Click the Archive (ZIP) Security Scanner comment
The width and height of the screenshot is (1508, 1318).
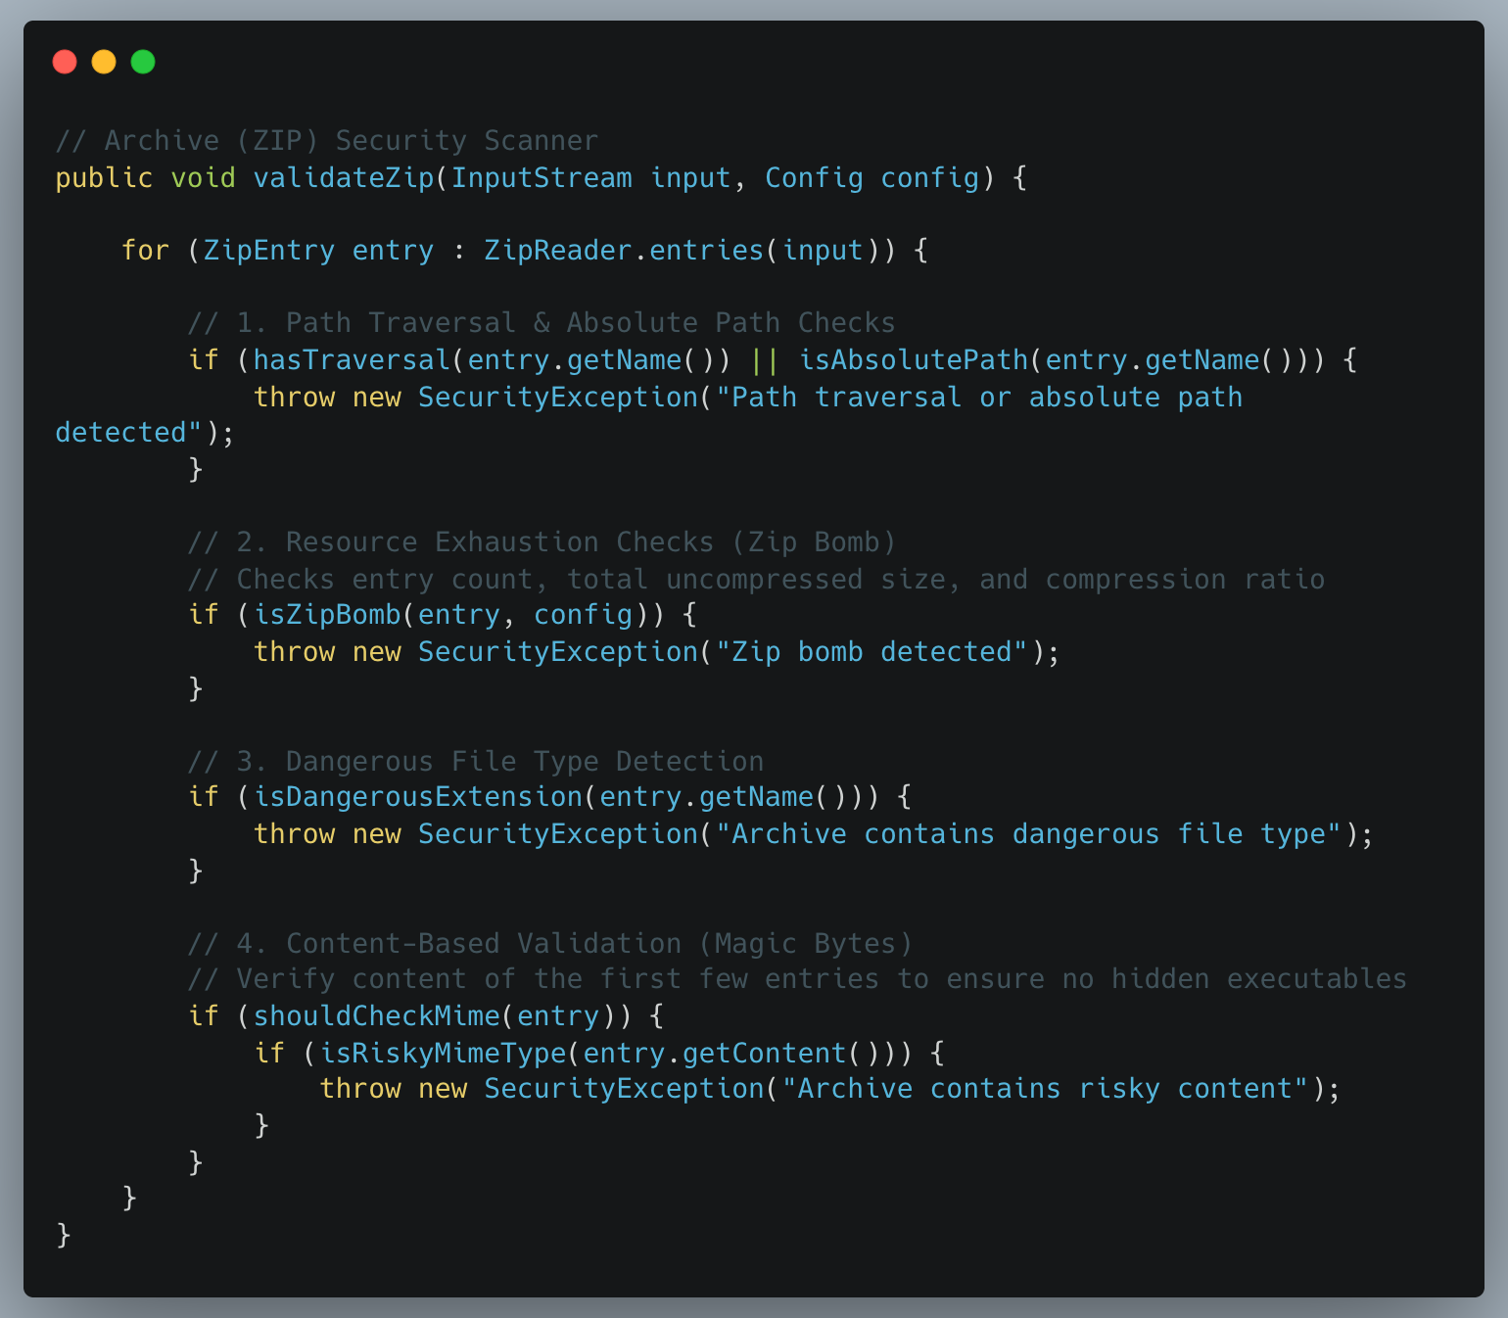(x=326, y=141)
